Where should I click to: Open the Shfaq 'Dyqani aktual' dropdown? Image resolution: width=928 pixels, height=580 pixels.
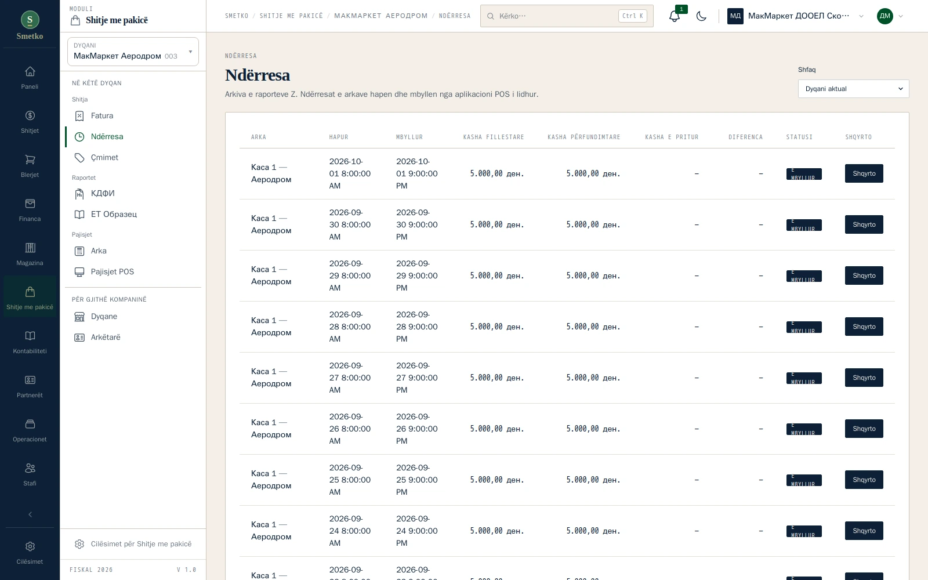[853, 89]
